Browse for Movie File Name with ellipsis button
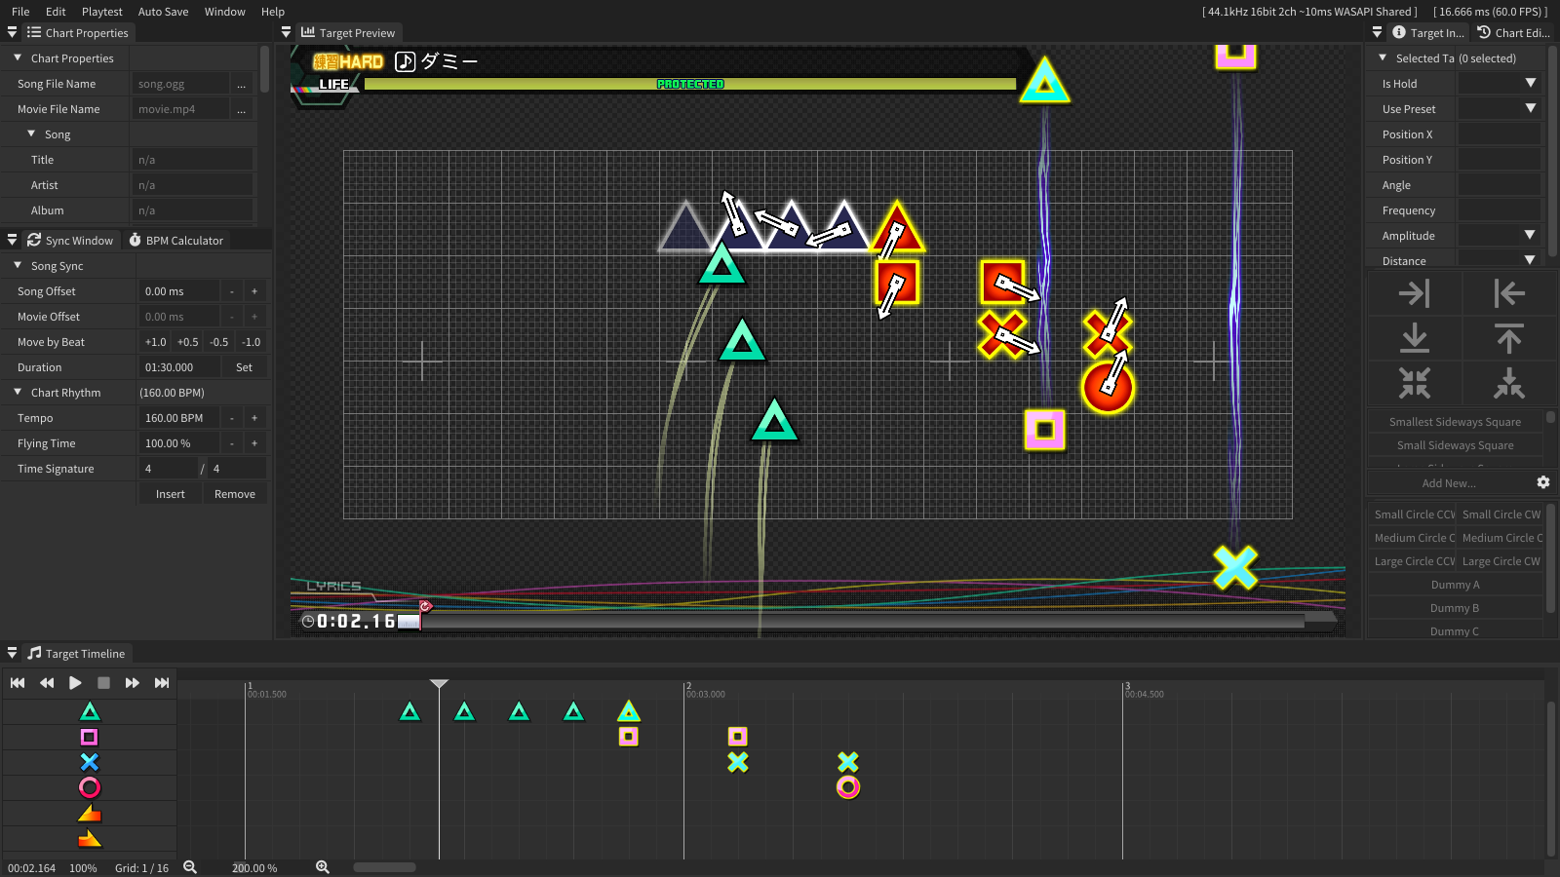Image resolution: width=1560 pixels, height=877 pixels. point(242,109)
